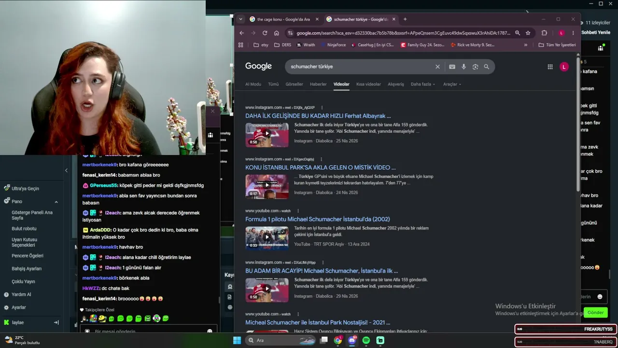The image size is (618, 348).
Task: Open options for the 'DAHA İLK GELİŞİNDE' result
Action: tap(322, 108)
